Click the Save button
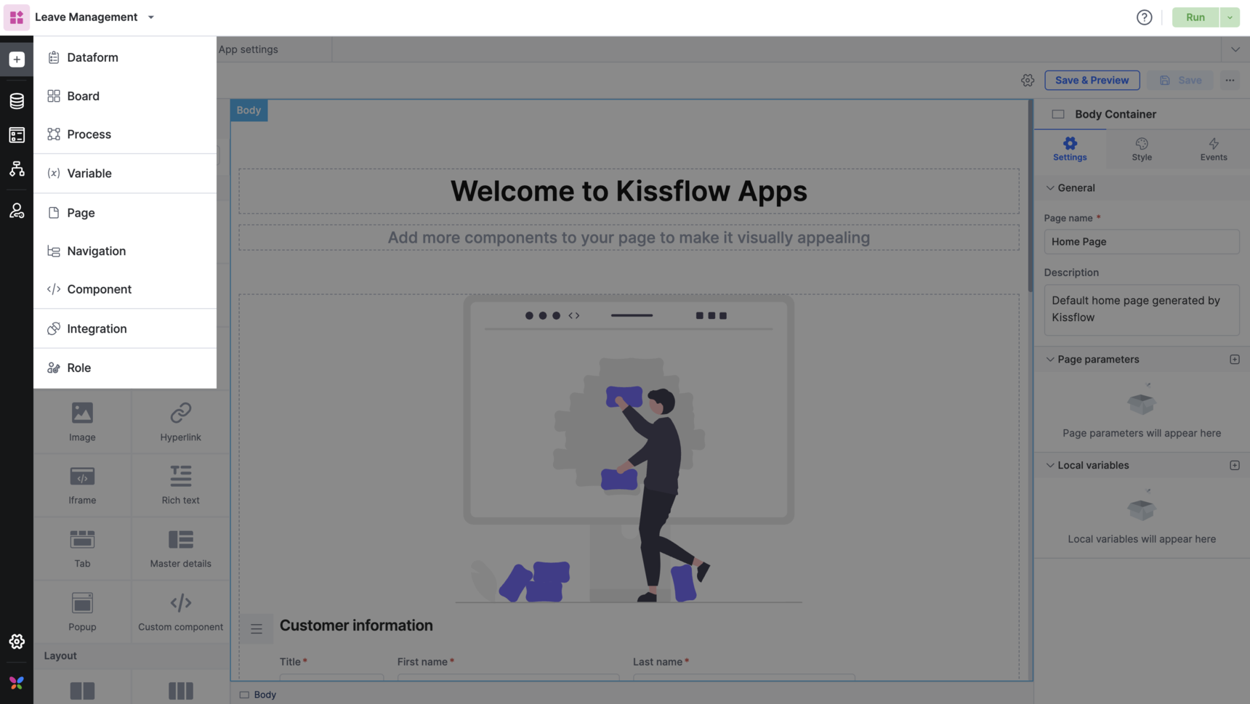This screenshot has height=704, width=1250. point(1180,81)
